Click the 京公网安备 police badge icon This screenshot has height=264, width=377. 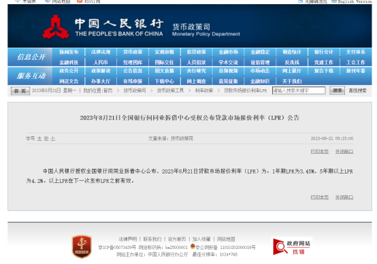coord(193,246)
